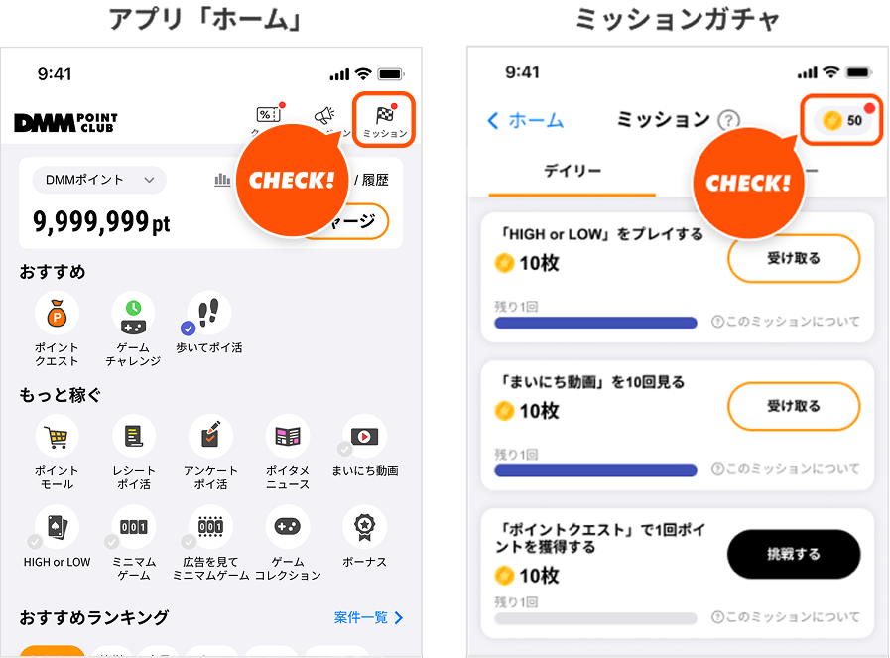Screen dimensions: 890x658
Task: Click the Mainichi Douga mission progress bar
Action: pos(595,470)
